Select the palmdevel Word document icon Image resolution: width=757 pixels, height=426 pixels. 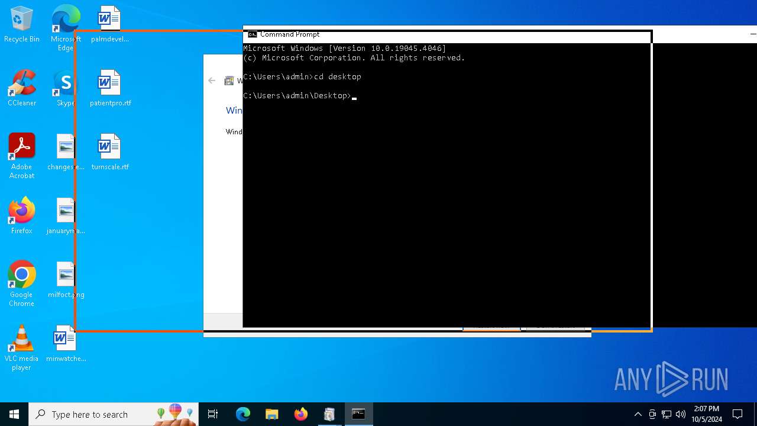[x=109, y=24]
